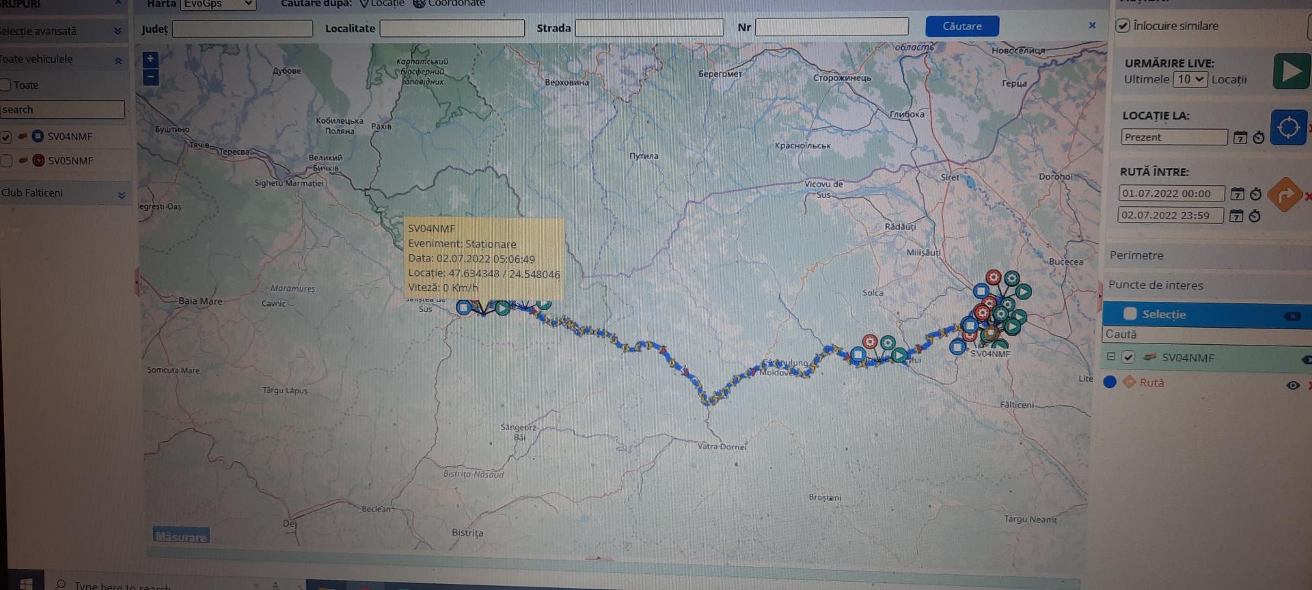Click the Județ input field
The image size is (1312, 590).
(x=243, y=28)
